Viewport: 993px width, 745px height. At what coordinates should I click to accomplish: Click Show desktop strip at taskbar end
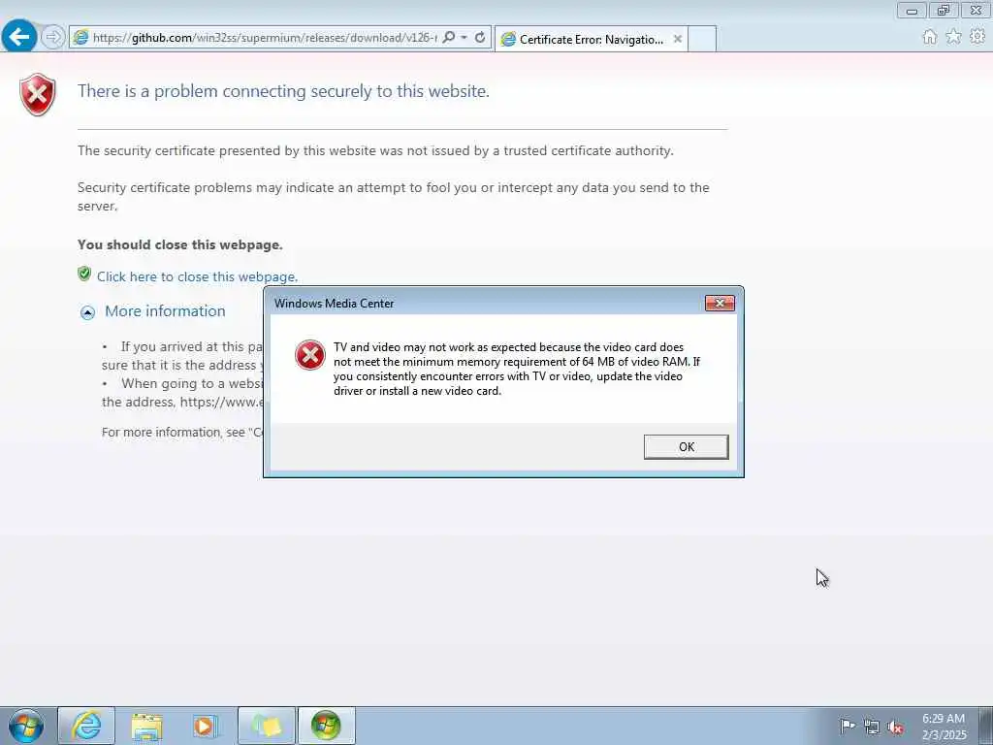coord(985,726)
